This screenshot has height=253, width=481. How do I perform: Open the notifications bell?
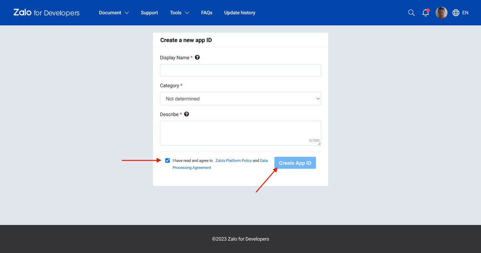[x=426, y=13]
